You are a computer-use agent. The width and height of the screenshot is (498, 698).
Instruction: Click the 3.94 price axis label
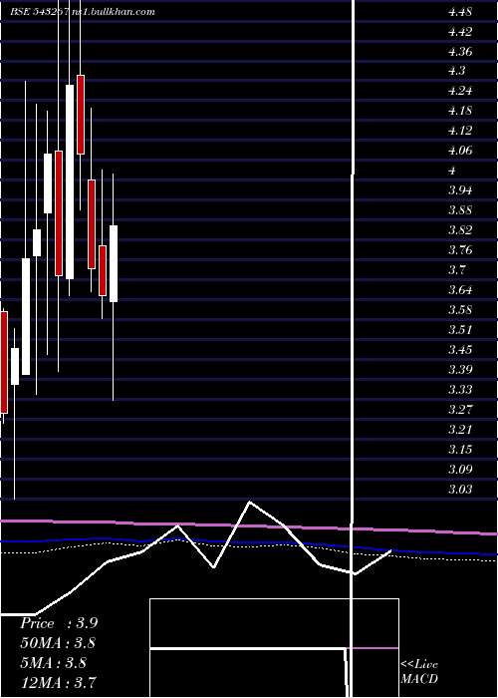tap(460, 190)
